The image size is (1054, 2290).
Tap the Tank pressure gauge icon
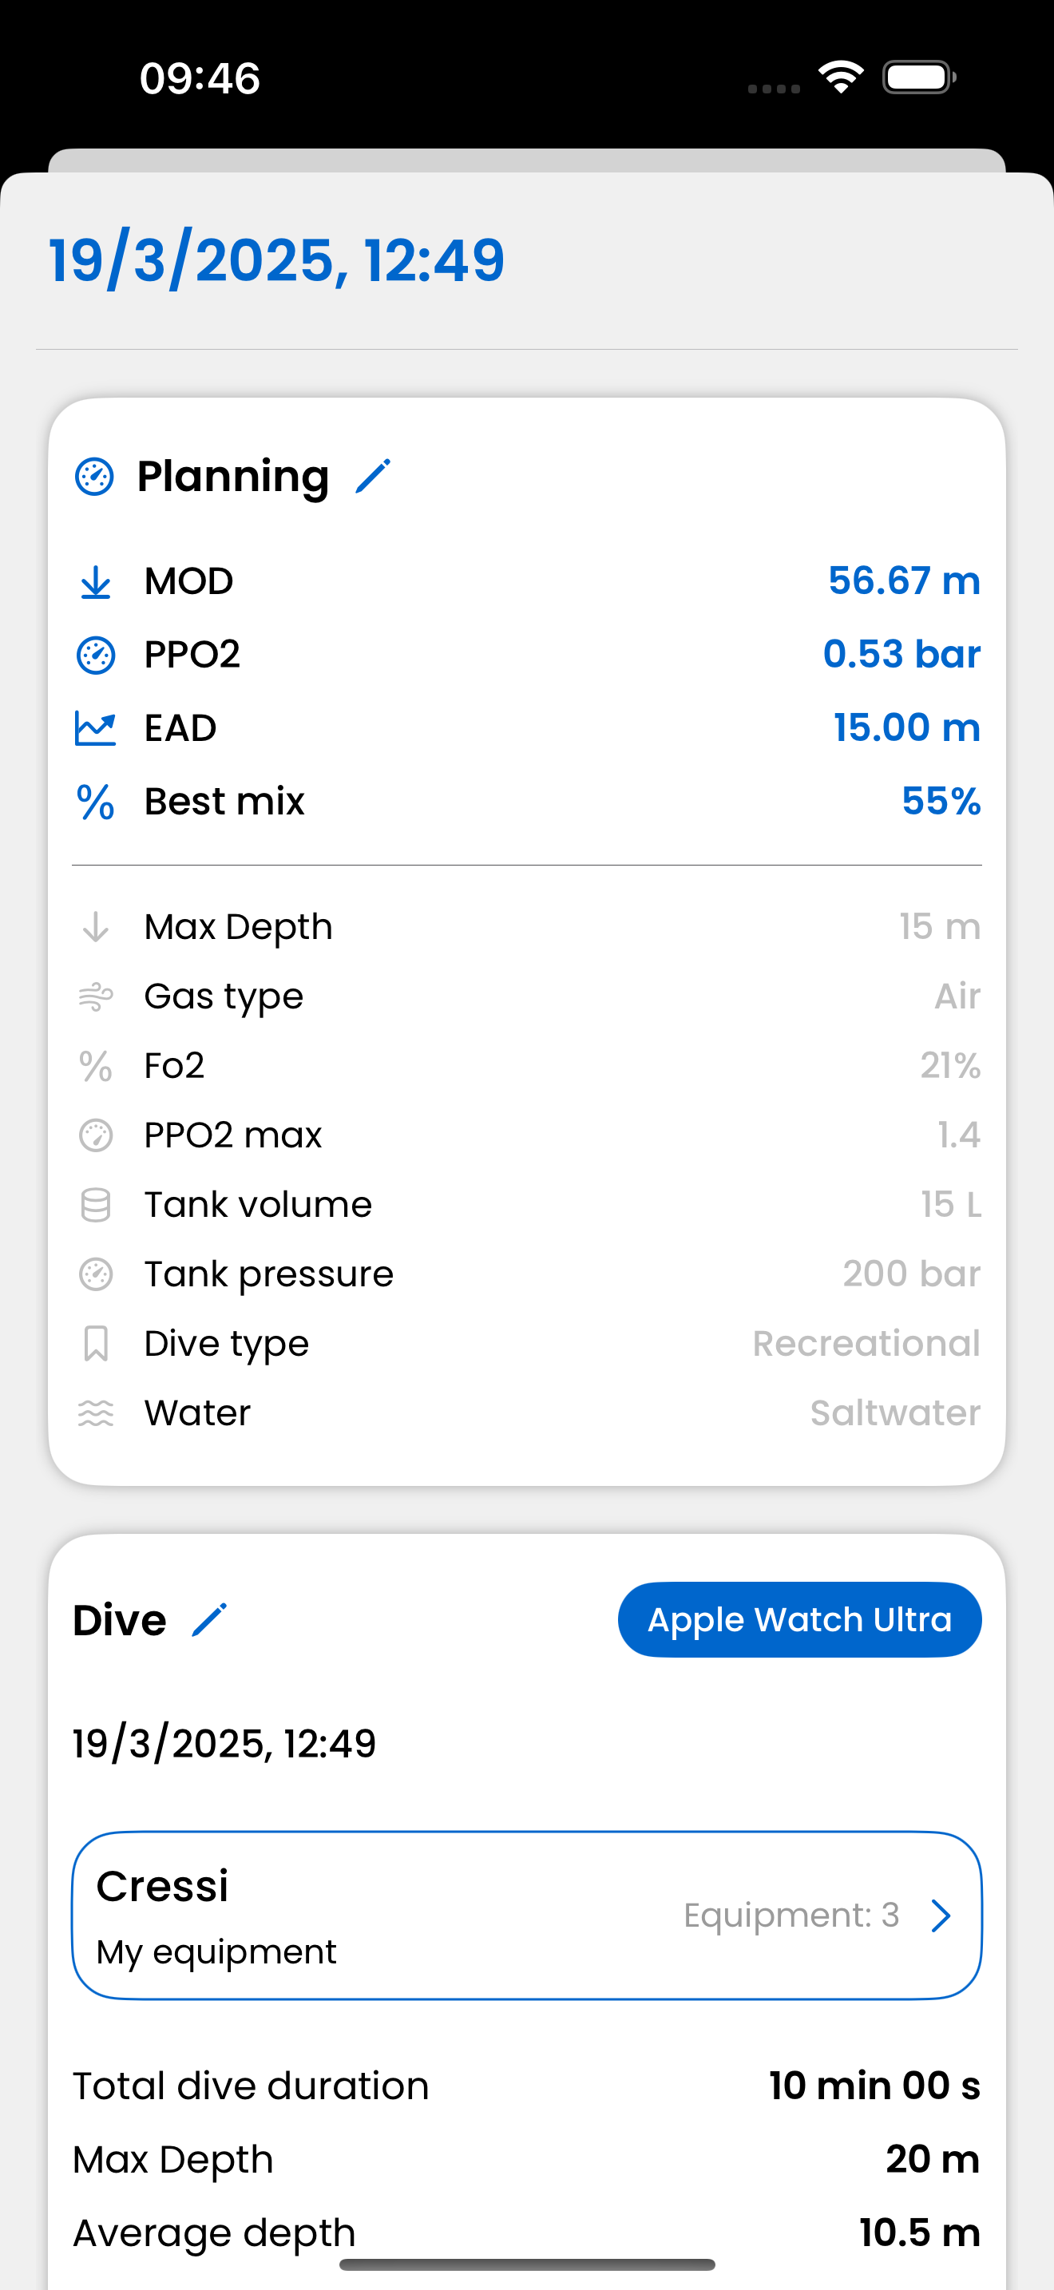(x=95, y=1275)
